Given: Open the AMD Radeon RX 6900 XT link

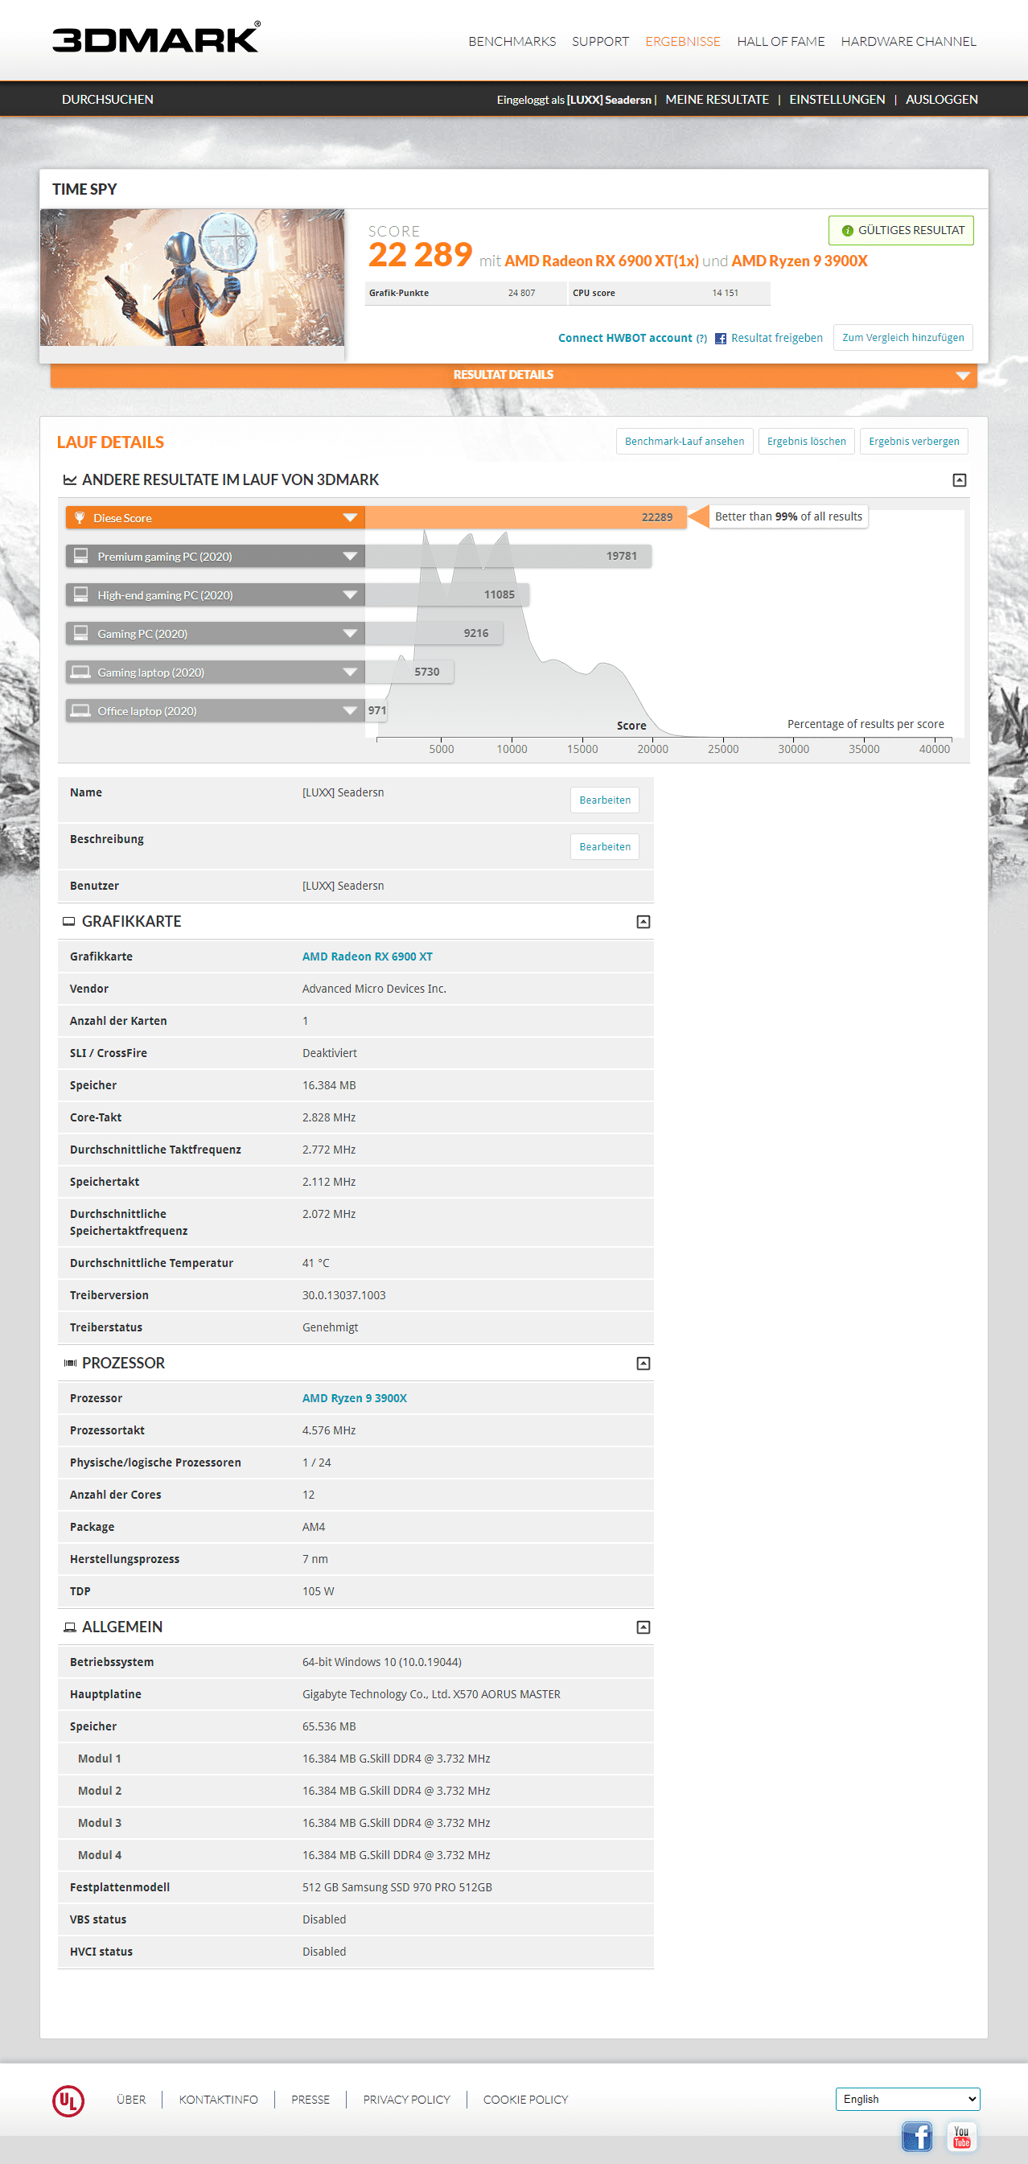Looking at the screenshot, I should (367, 956).
